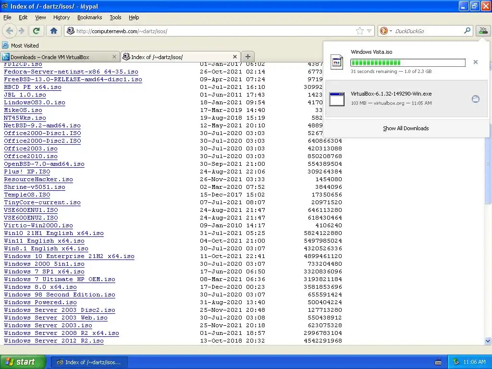Open the Windows_98_Second_Edition.iso link
Screen dimensions: 492x369
(59, 295)
